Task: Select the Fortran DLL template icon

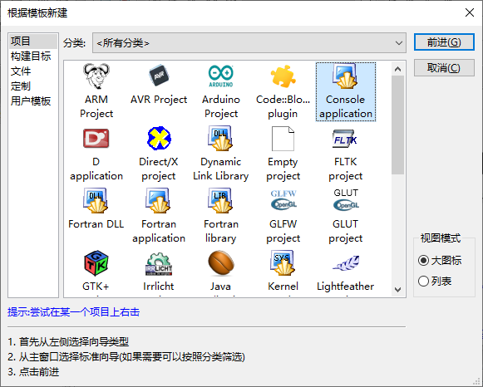Action: point(96,201)
